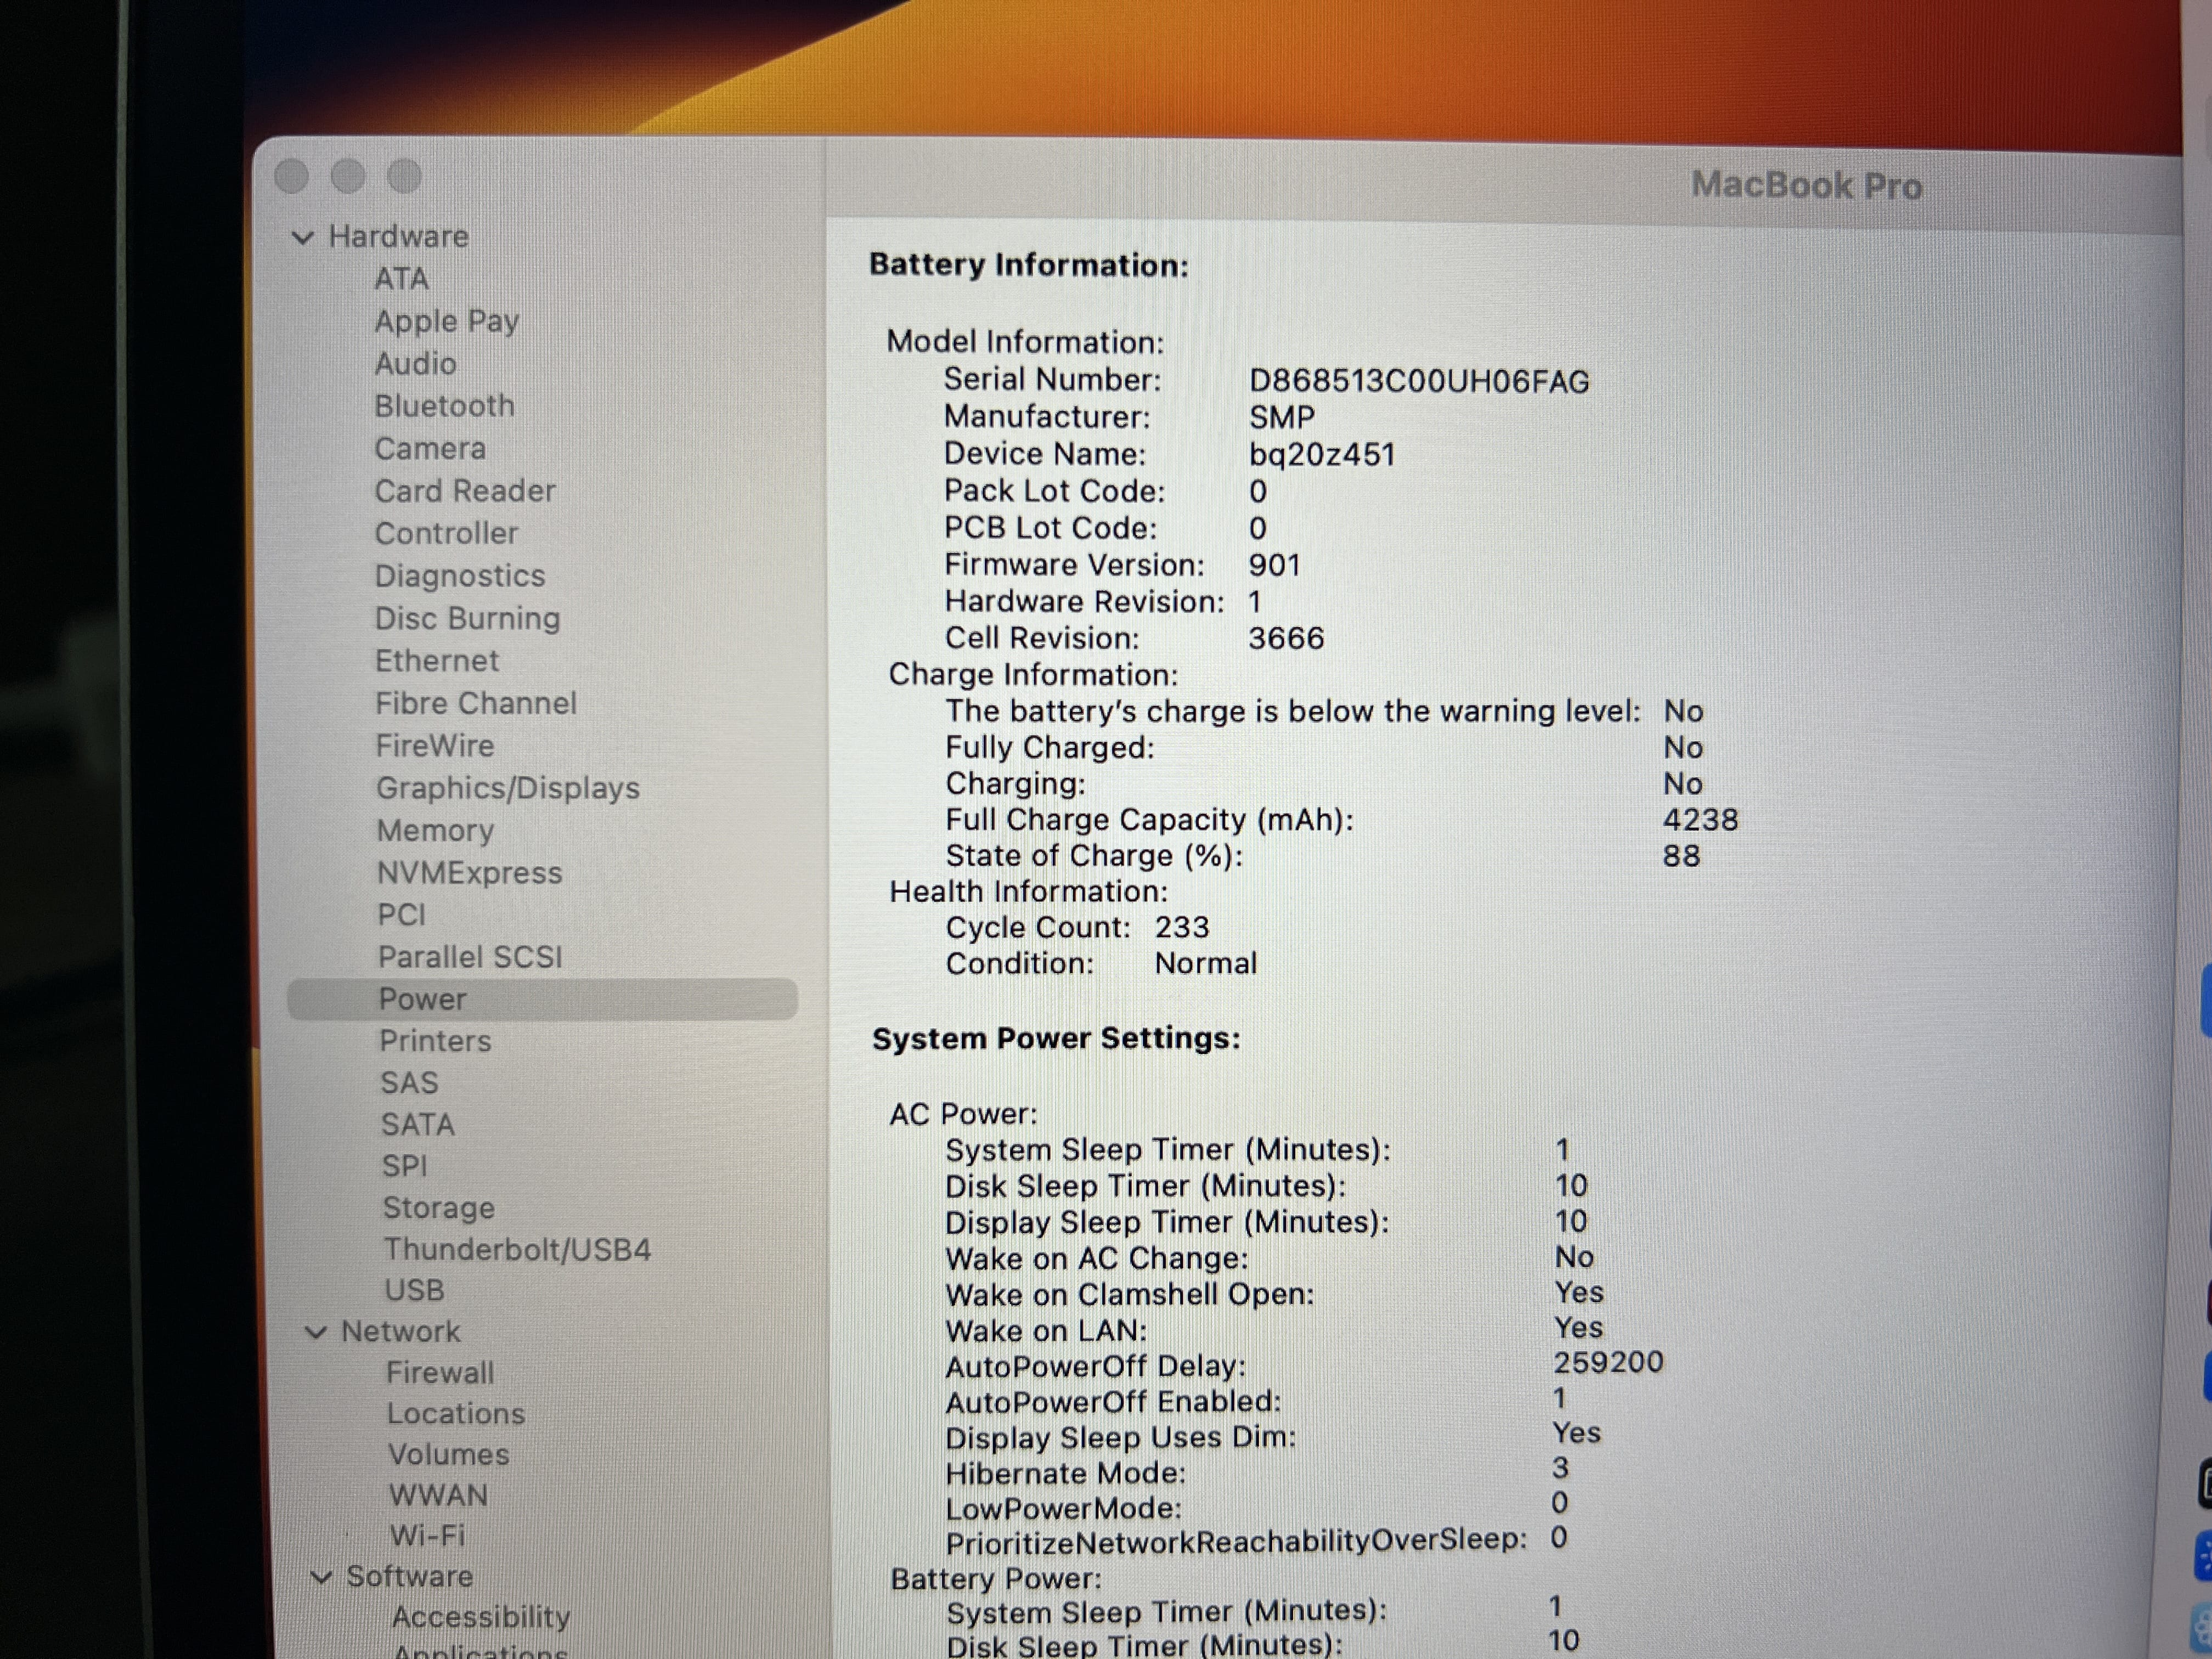Open Disc Burning in the sidebar
This screenshot has height=1659, width=2212.
[467, 618]
